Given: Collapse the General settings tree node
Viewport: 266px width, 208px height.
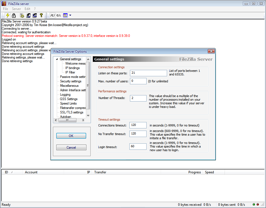Looking at the screenshot, I should click(57, 59).
